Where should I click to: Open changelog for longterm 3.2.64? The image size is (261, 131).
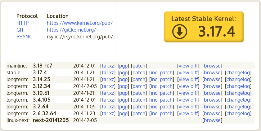tap(238, 107)
